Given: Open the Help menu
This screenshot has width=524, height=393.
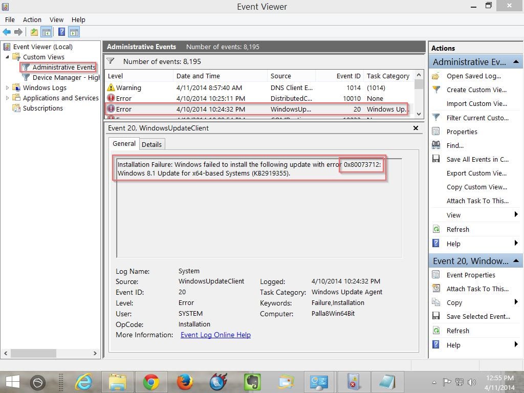Looking at the screenshot, I should [78, 20].
